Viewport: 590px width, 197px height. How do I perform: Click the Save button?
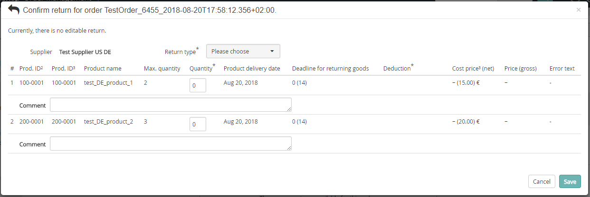(570, 181)
